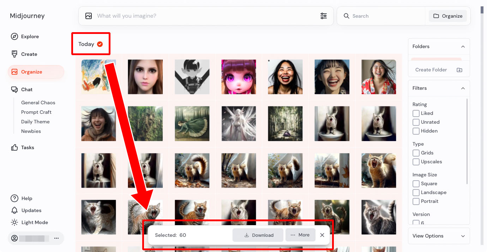Click the Midjourney logo text
487x252 pixels.
pos(27,16)
